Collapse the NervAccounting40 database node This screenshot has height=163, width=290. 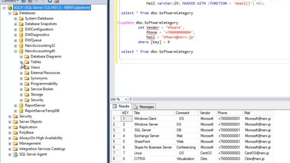click(x=15, y=51)
